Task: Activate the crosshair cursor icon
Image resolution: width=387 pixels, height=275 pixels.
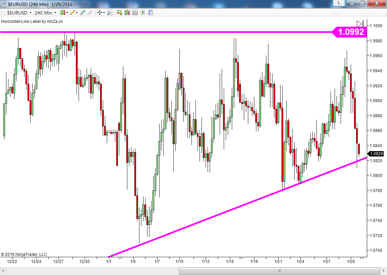Action: point(100,12)
